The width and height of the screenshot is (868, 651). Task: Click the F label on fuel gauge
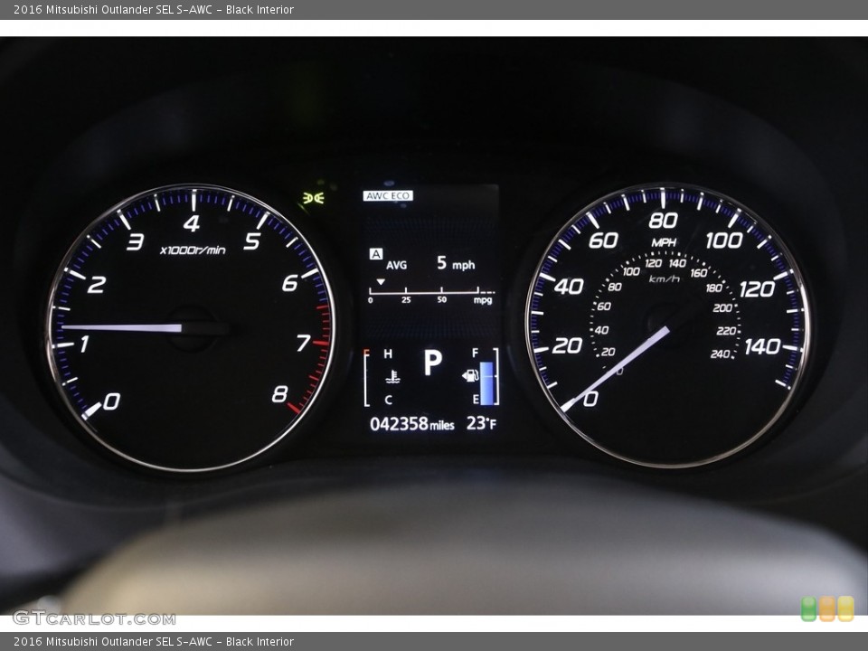pyautogui.click(x=475, y=354)
